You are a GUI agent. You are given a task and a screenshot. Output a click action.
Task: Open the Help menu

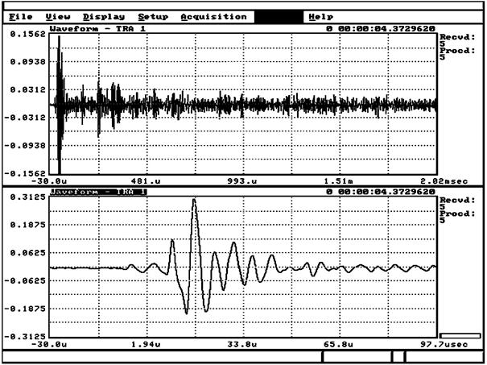(320, 16)
